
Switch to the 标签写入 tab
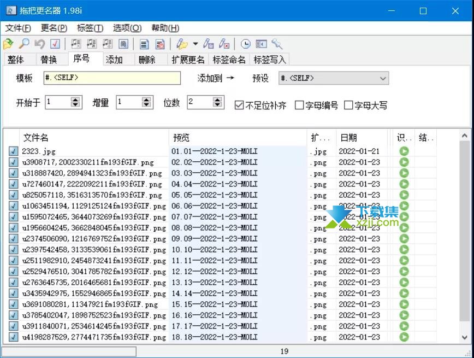tap(270, 60)
